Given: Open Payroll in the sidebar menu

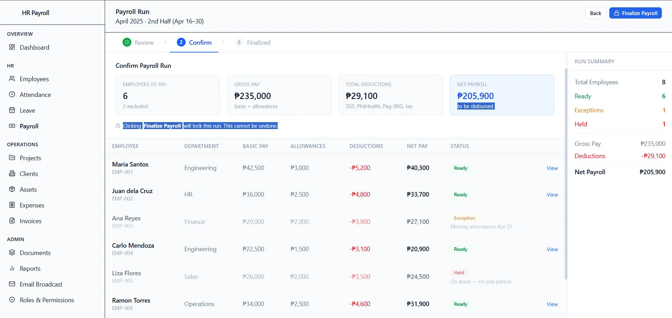Looking at the screenshot, I should (x=29, y=126).
